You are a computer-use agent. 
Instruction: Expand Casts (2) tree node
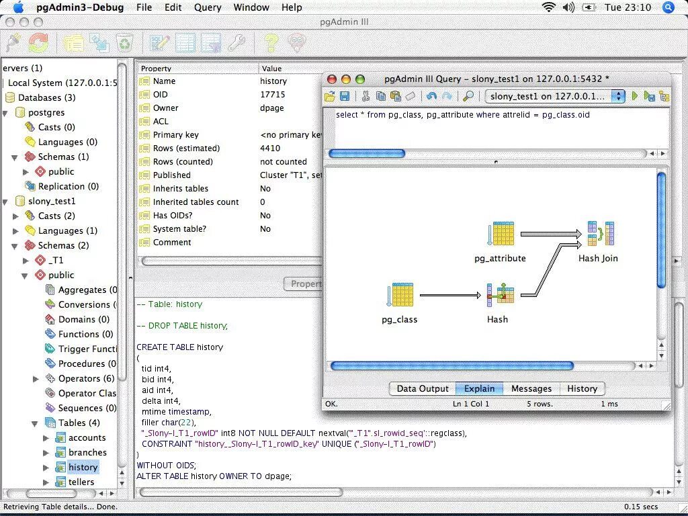click(16, 216)
